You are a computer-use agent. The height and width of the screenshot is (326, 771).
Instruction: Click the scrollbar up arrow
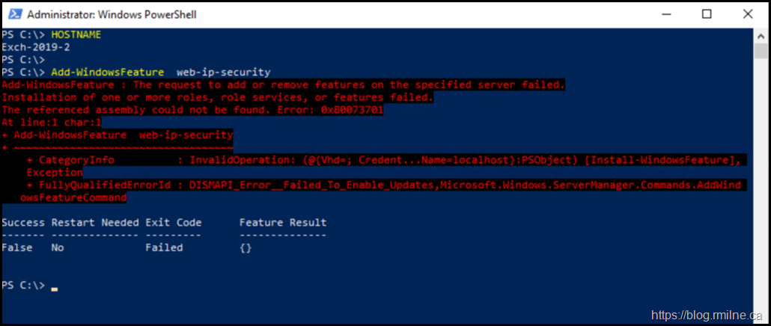pos(761,35)
